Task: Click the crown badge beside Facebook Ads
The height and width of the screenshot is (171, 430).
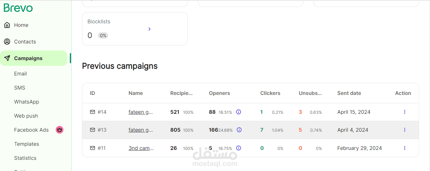Action: pos(60,130)
